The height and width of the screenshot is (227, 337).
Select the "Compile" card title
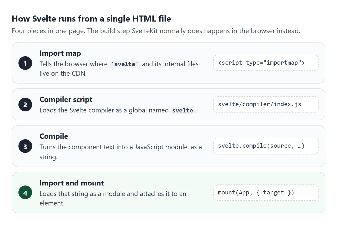(x=54, y=136)
